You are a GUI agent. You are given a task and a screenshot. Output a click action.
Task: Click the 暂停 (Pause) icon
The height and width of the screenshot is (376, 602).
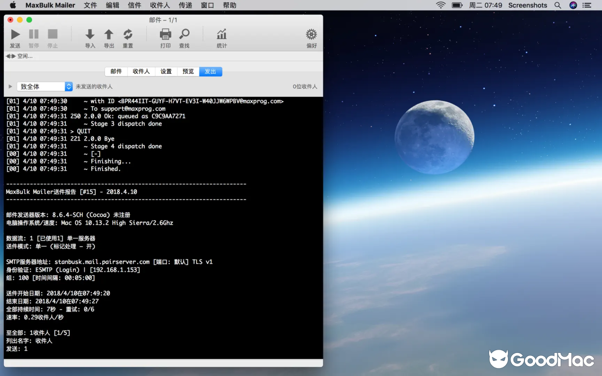click(x=33, y=34)
